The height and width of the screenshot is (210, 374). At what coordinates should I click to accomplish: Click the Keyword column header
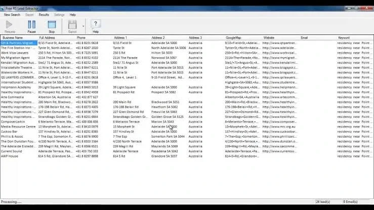click(355, 37)
